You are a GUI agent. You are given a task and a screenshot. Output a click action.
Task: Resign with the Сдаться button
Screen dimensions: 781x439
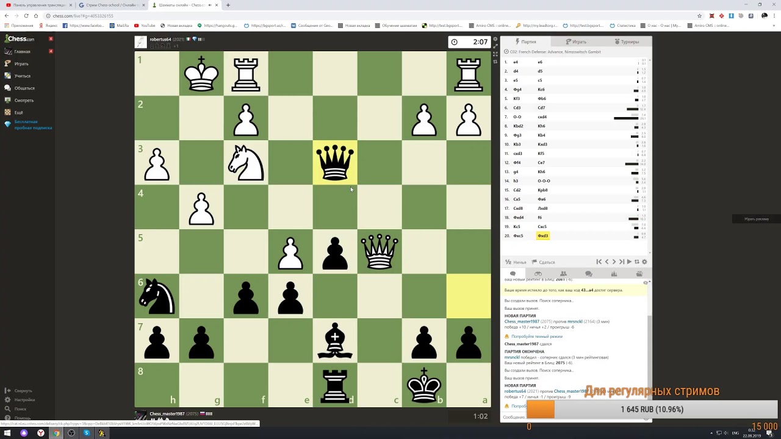coord(543,262)
